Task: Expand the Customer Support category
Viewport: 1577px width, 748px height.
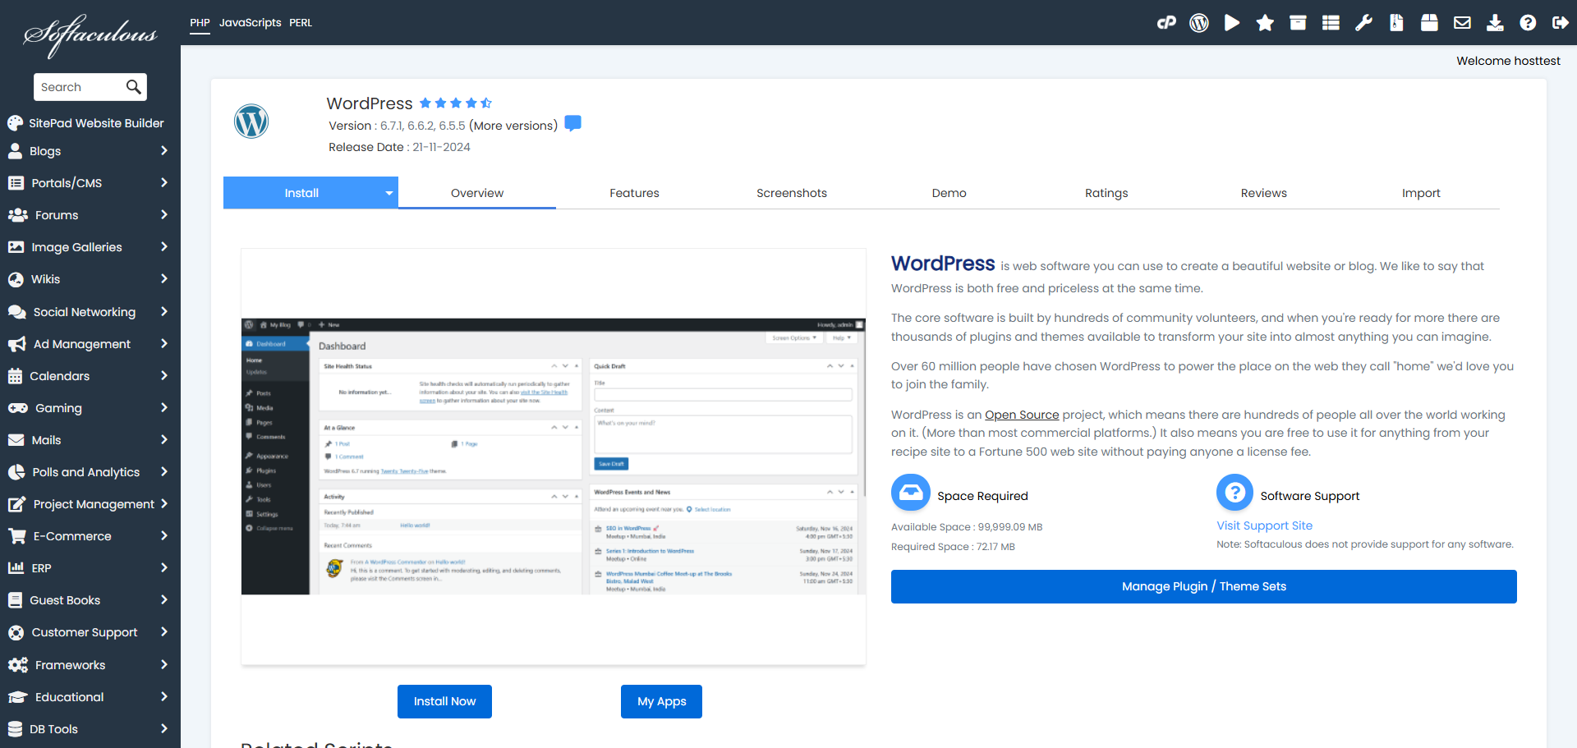Action: 90,632
